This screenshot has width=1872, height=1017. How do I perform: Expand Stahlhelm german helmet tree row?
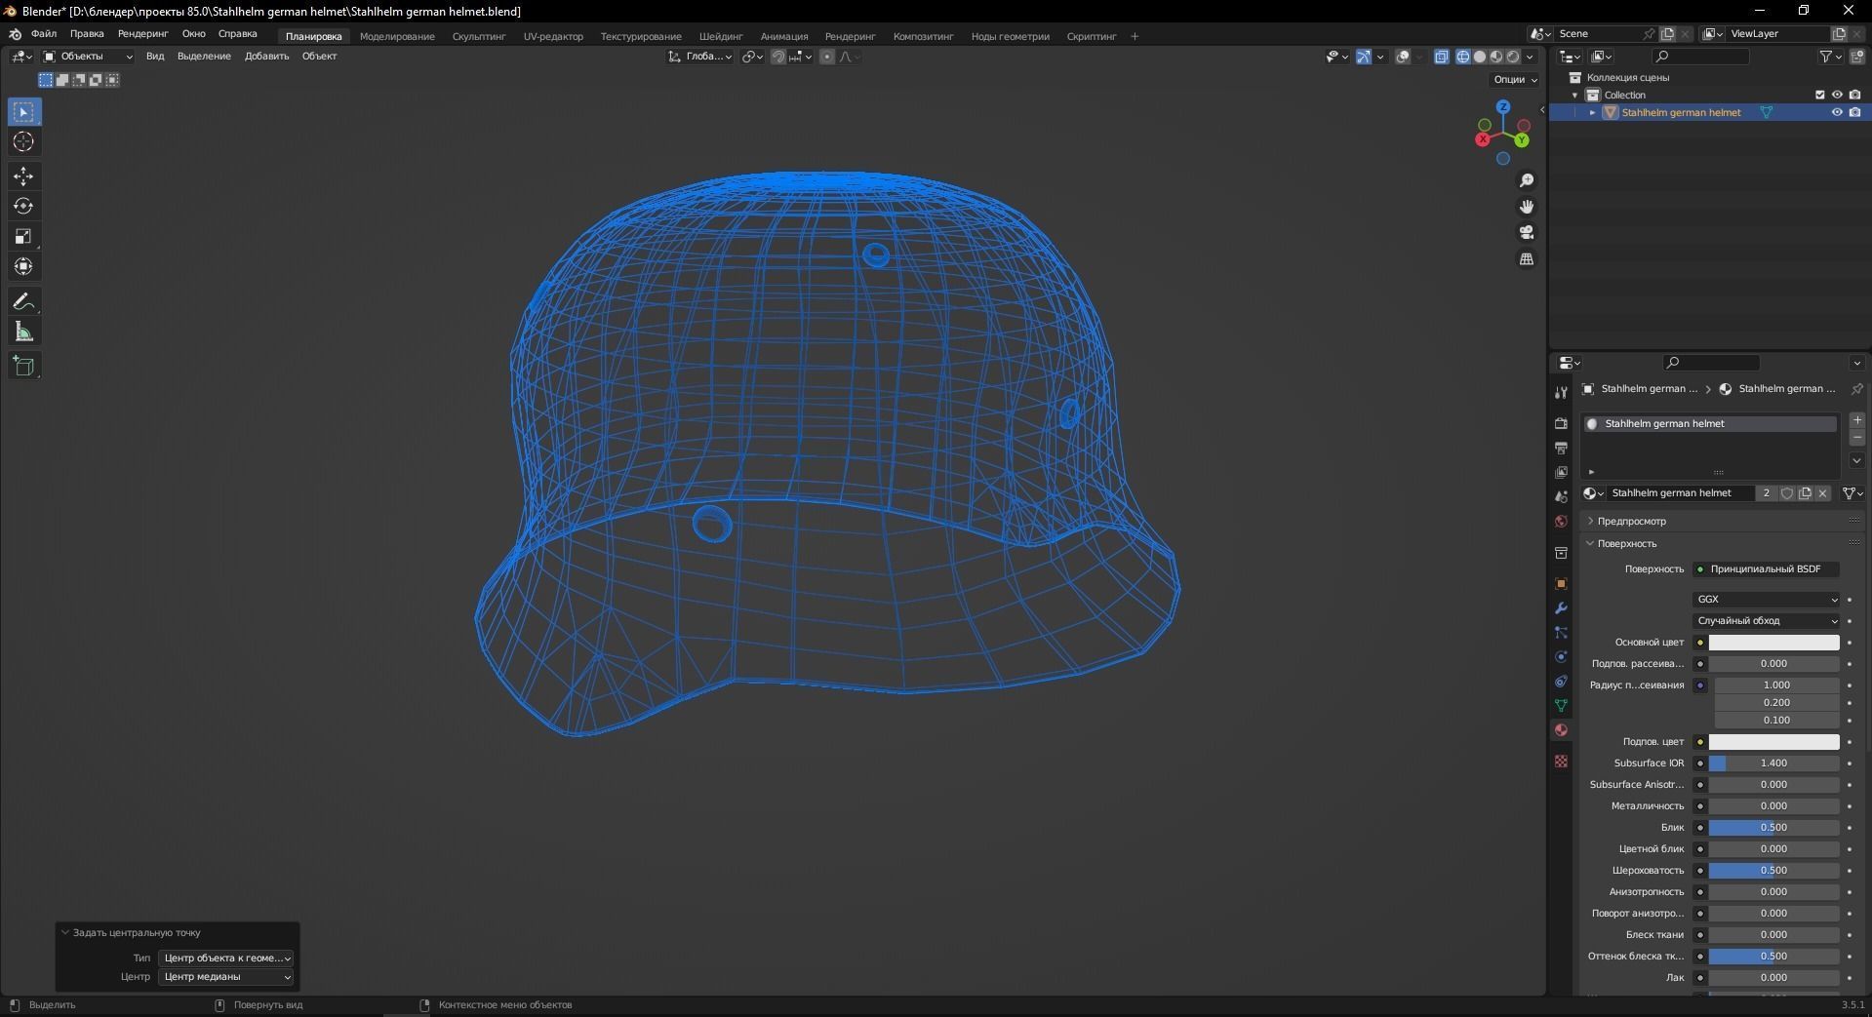pos(1593,113)
